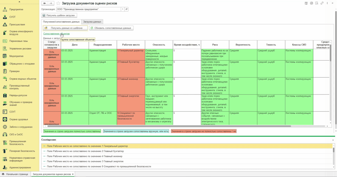Click the blue manually-matched legend swatch

136,131
